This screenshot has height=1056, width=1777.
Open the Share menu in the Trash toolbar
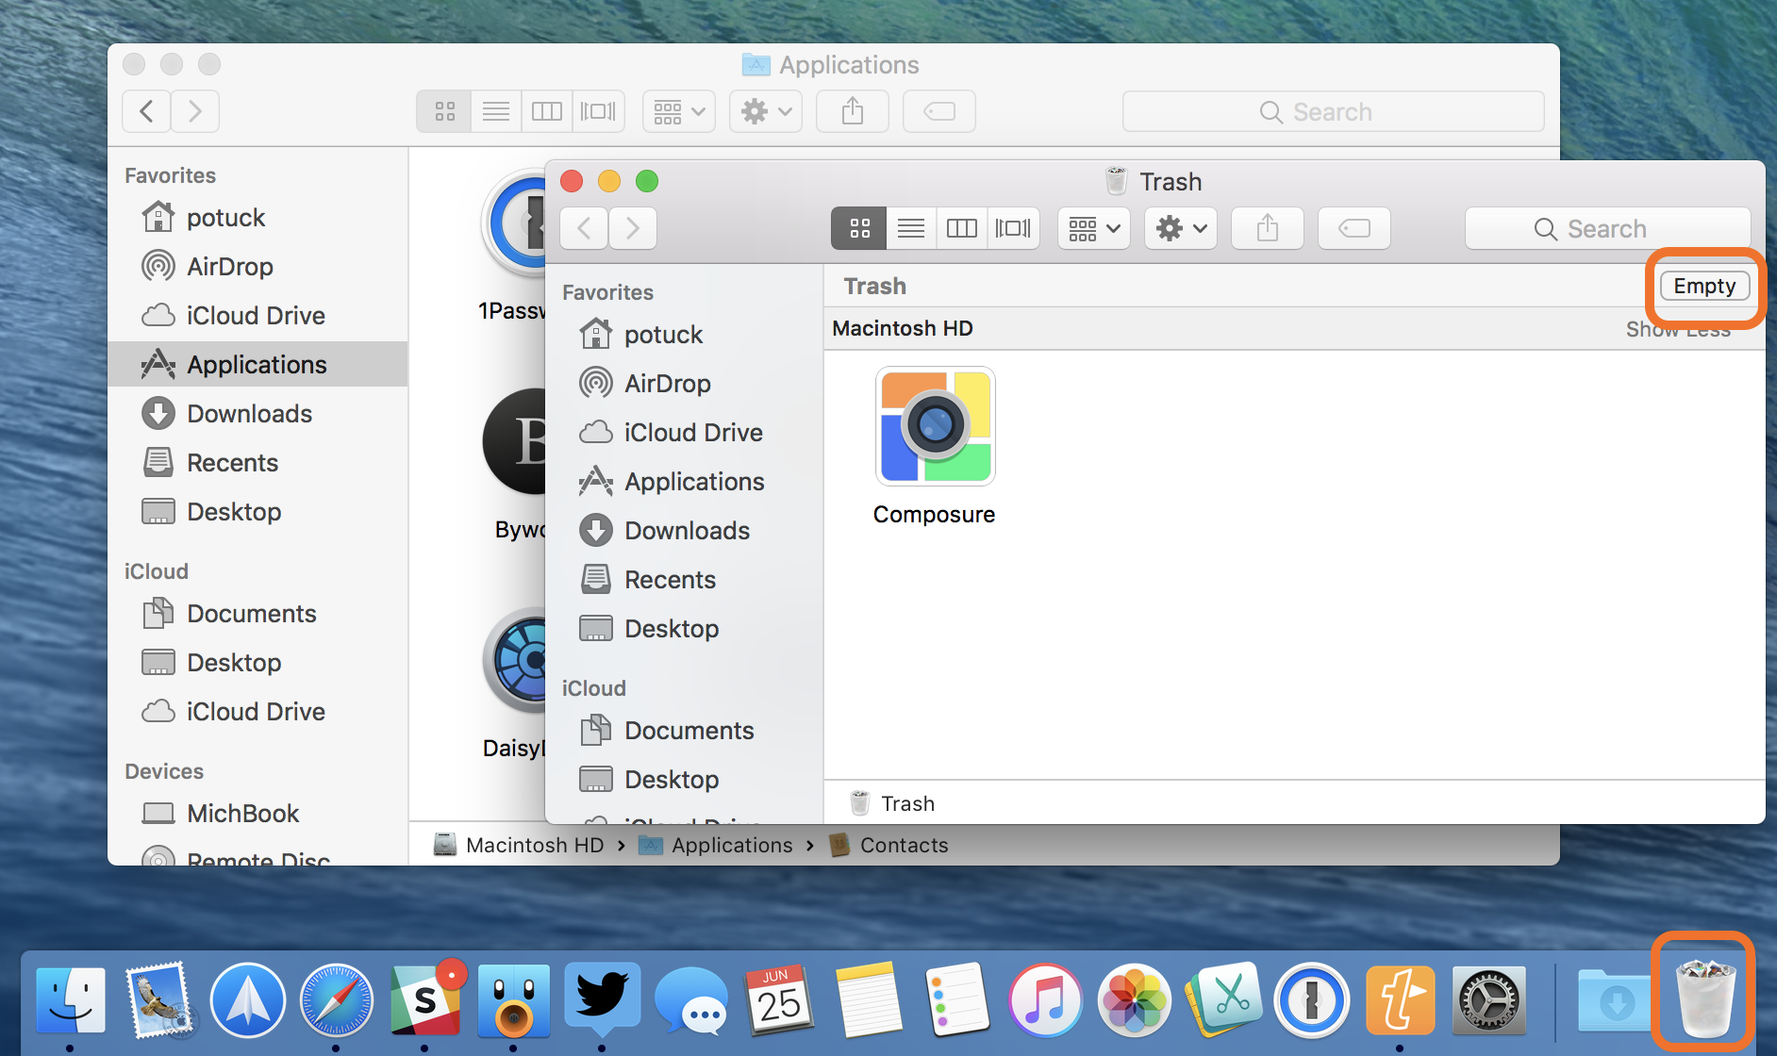pyautogui.click(x=1267, y=227)
